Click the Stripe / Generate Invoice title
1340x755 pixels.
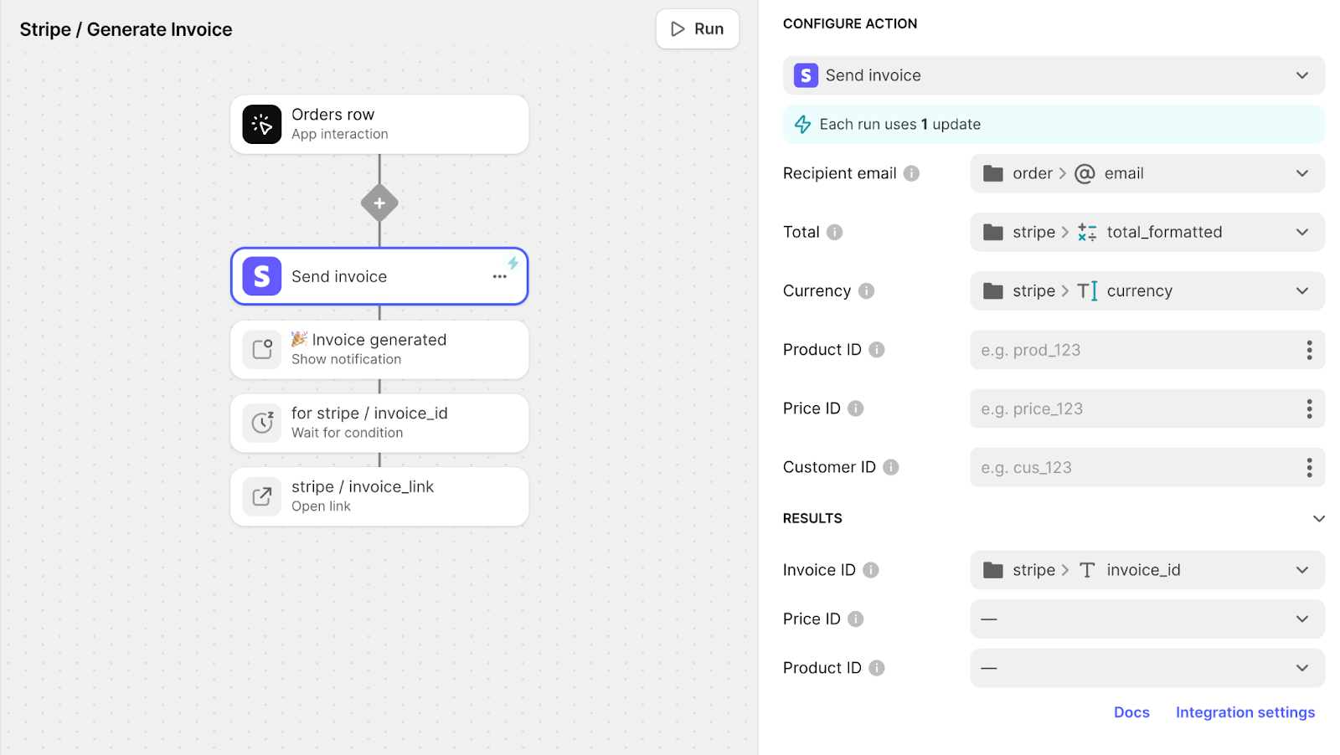point(126,29)
